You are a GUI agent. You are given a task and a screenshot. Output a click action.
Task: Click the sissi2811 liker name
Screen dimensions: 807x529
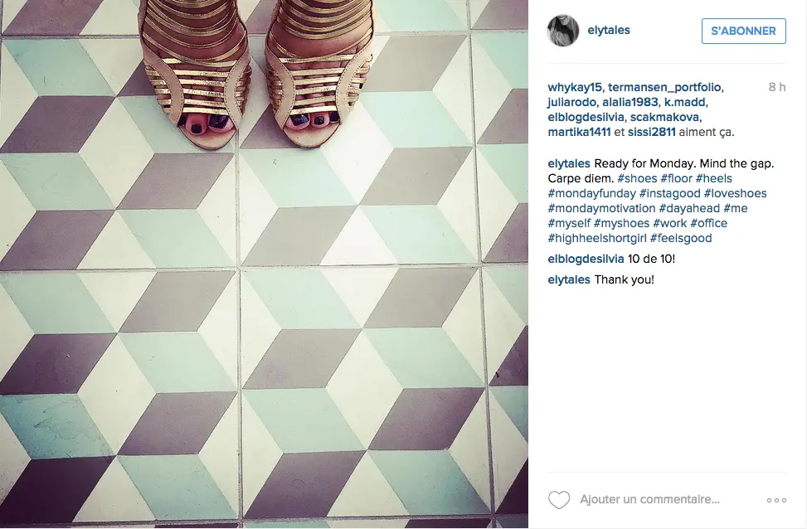click(651, 133)
